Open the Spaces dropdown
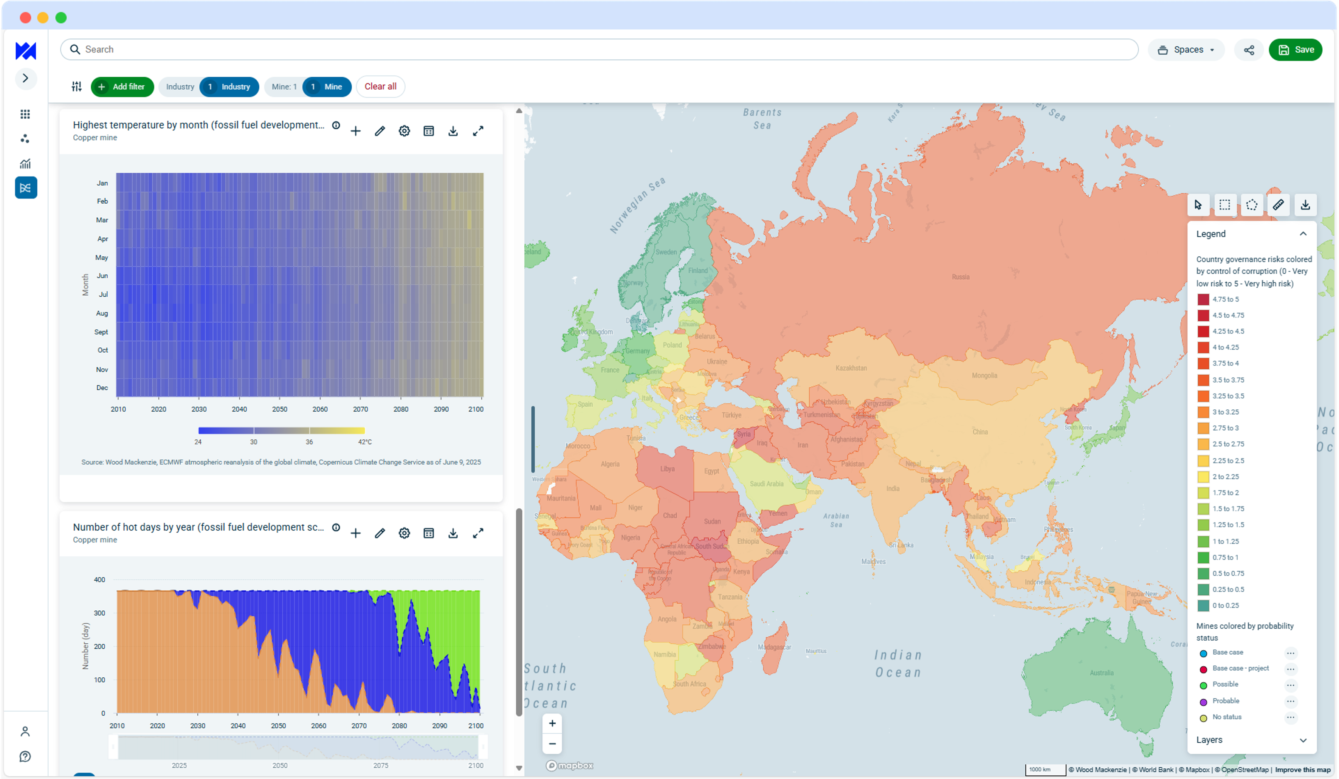This screenshot has width=1339, height=779. click(x=1187, y=50)
